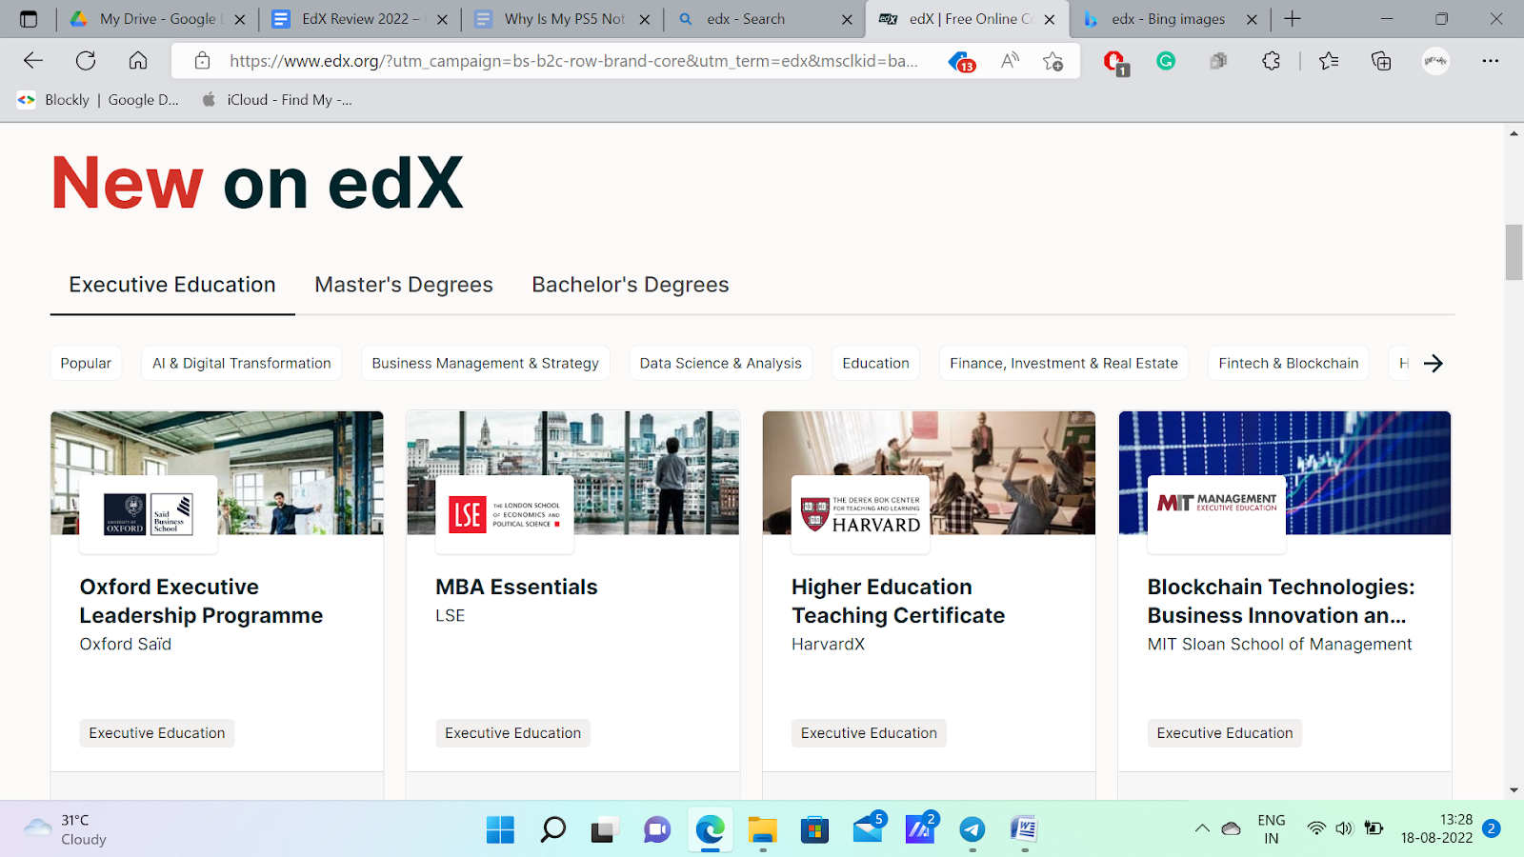The width and height of the screenshot is (1524, 857).
Task: Close the edx - Search tab
Action: coord(847,19)
